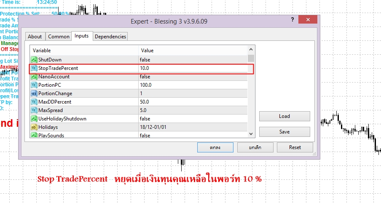Screen dimensions: 381x203
Task: Click the Holidays string-type icon
Action: [34, 127]
